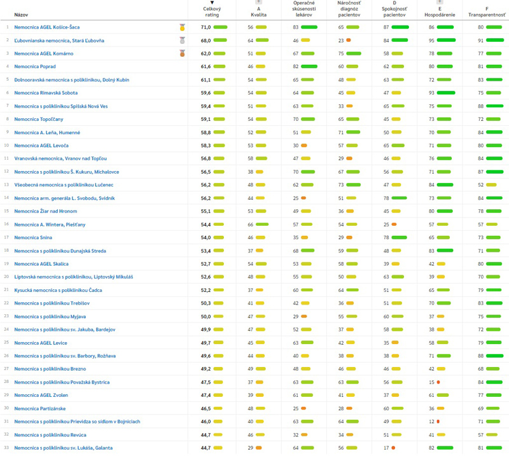This screenshot has width=509, height=456.
Task: Open Nemocnica sv. Lukáša, Galanta link
Action: [x=63, y=448]
